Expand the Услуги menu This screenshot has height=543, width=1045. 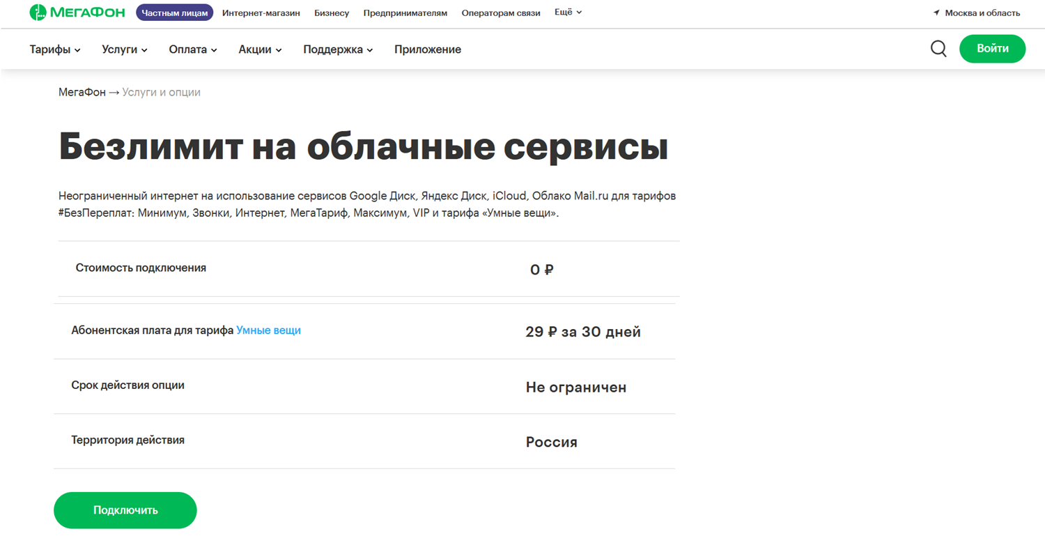125,49
